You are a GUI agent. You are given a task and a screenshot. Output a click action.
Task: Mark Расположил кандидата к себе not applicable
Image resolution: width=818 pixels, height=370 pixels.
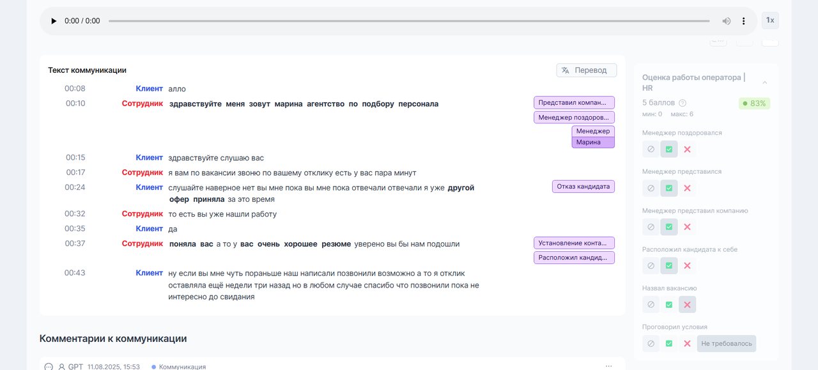pos(651,265)
